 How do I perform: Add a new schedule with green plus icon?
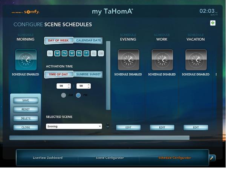click(213, 23)
